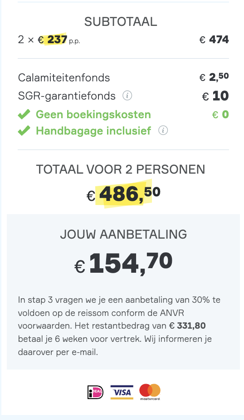Click the green checkmark beside Handbagage inclusief

[x=24, y=131]
